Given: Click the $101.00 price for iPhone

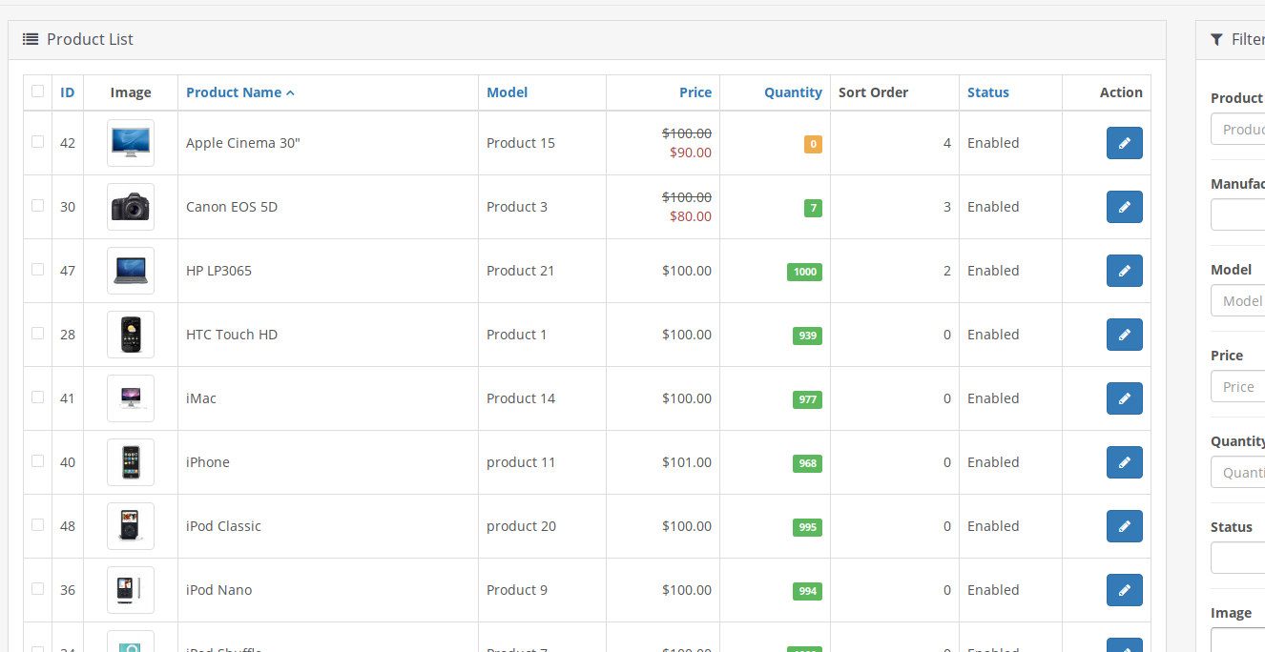Looking at the screenshot, I should point(687,462).
